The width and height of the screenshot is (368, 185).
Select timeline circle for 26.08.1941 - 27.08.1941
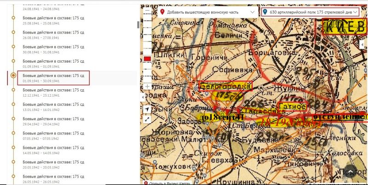point(13,32)
